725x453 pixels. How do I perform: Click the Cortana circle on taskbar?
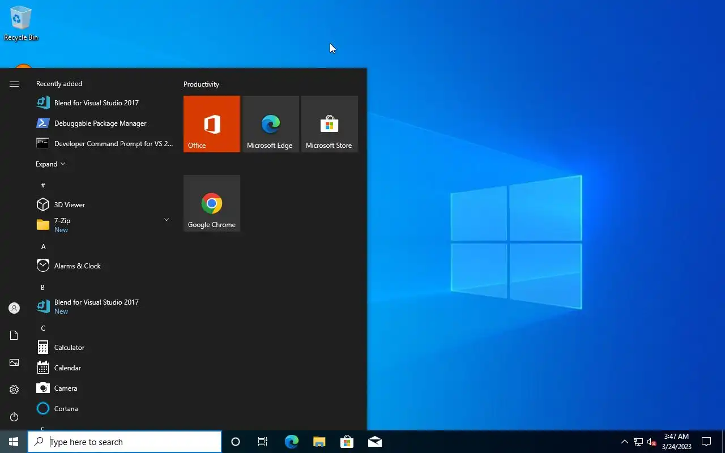[x=236, y=442]
